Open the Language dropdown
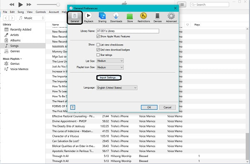This screenshot has width=250, height=164. pos(117,88)
